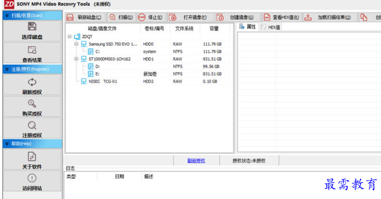The height and width of the screenshot is (199, 381).
Task: Click the 创建镜像 create image button
Action: pyautogui.click(x=237, y=17)
